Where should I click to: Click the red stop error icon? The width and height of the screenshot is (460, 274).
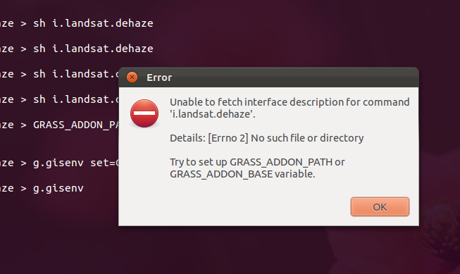[144, 113]
